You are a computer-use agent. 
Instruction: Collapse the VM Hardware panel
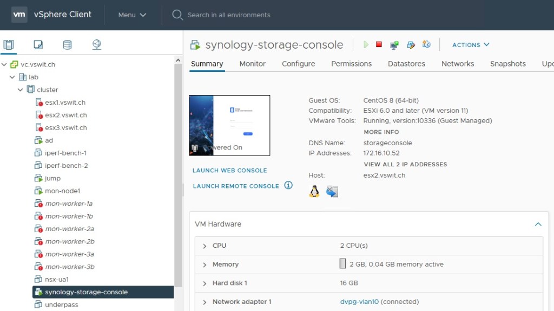pos(538,224)
